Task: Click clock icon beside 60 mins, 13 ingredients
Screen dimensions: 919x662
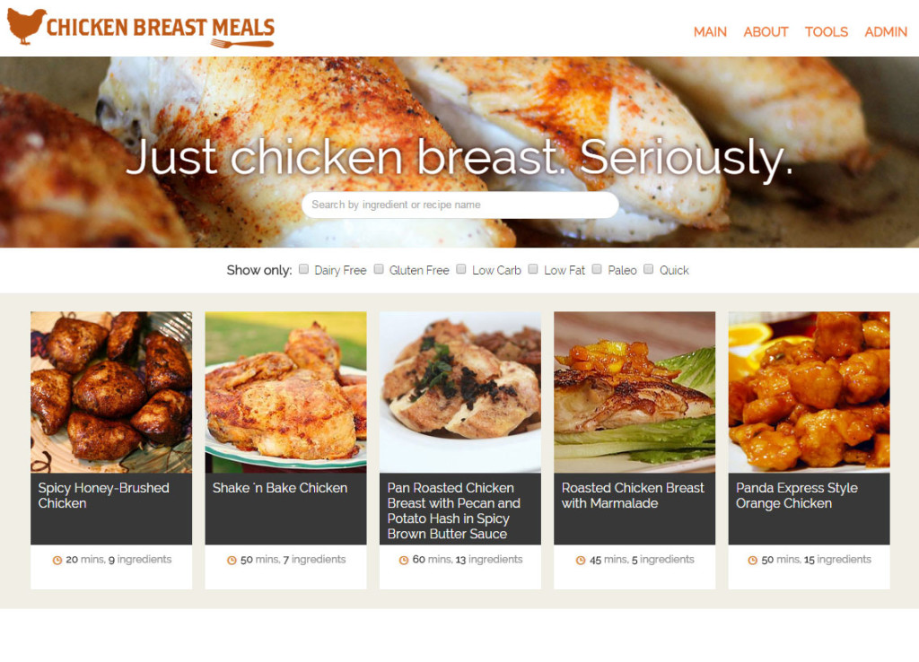Action: click(x=404, y=560)
